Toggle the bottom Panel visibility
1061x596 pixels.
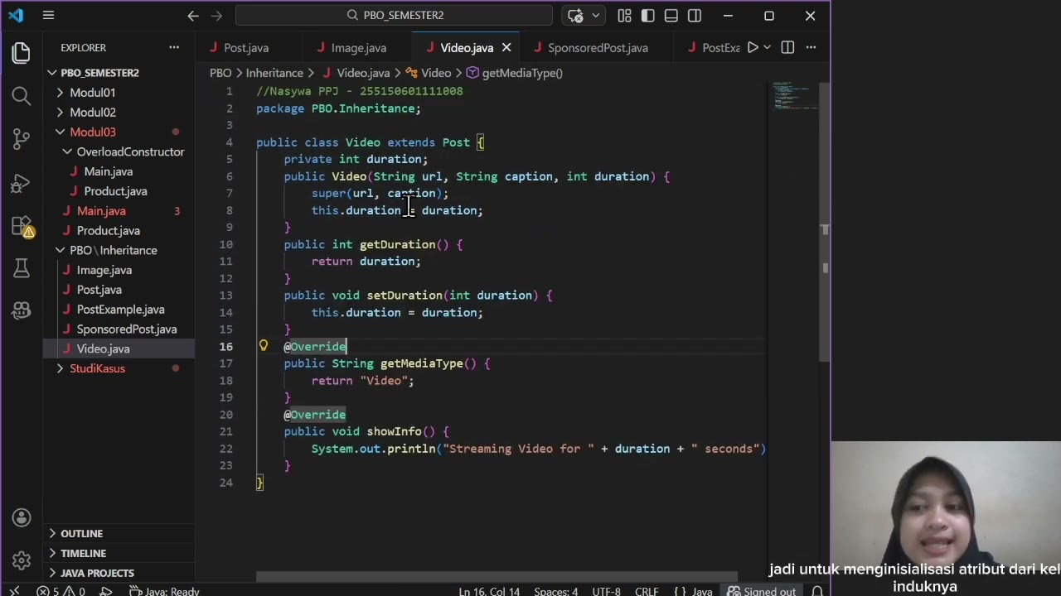coord(671,15)
